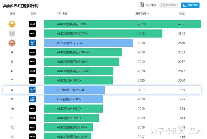Click the gold first-place medal icon
Viewport: 207px width, 139px height.
click(12, 24)
